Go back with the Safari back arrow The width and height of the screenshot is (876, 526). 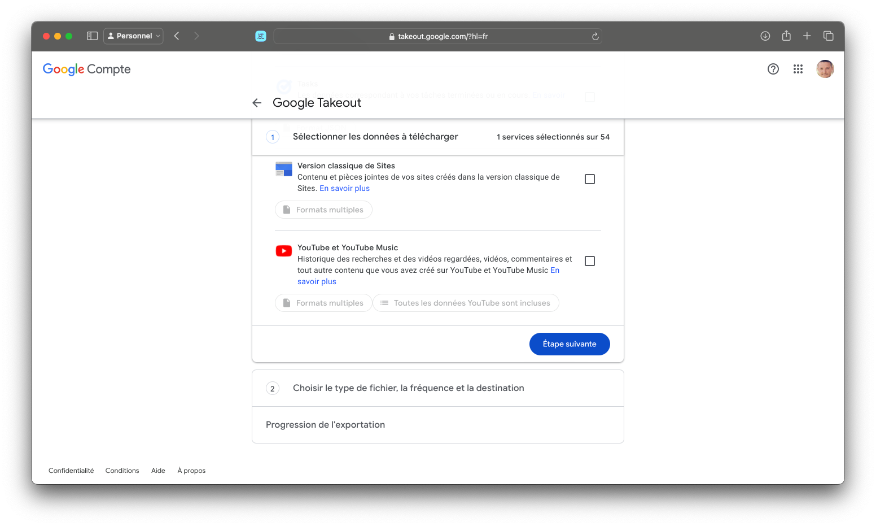pos(177,36)
